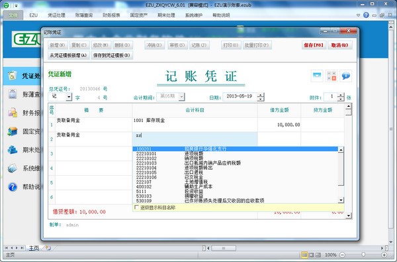Viewport: 397px width, 262px height.
Task: Click zoom in plus button
Action: click(x=384, y=255)
